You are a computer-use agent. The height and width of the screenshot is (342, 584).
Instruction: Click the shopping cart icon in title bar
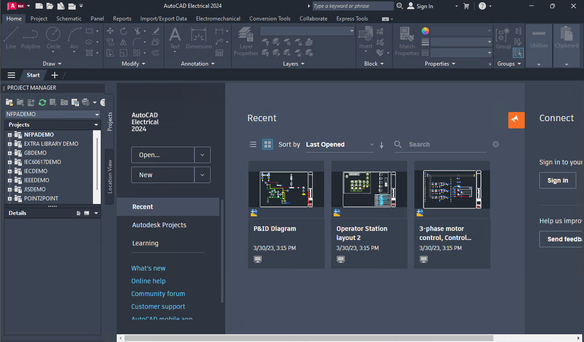[x=466, y=6]
